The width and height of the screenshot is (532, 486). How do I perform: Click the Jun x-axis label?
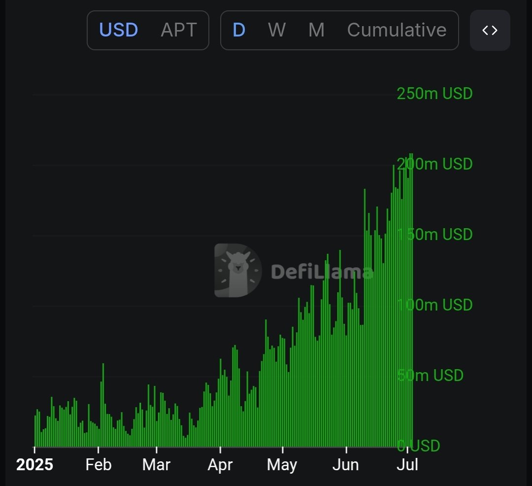(x=346, y=465)
